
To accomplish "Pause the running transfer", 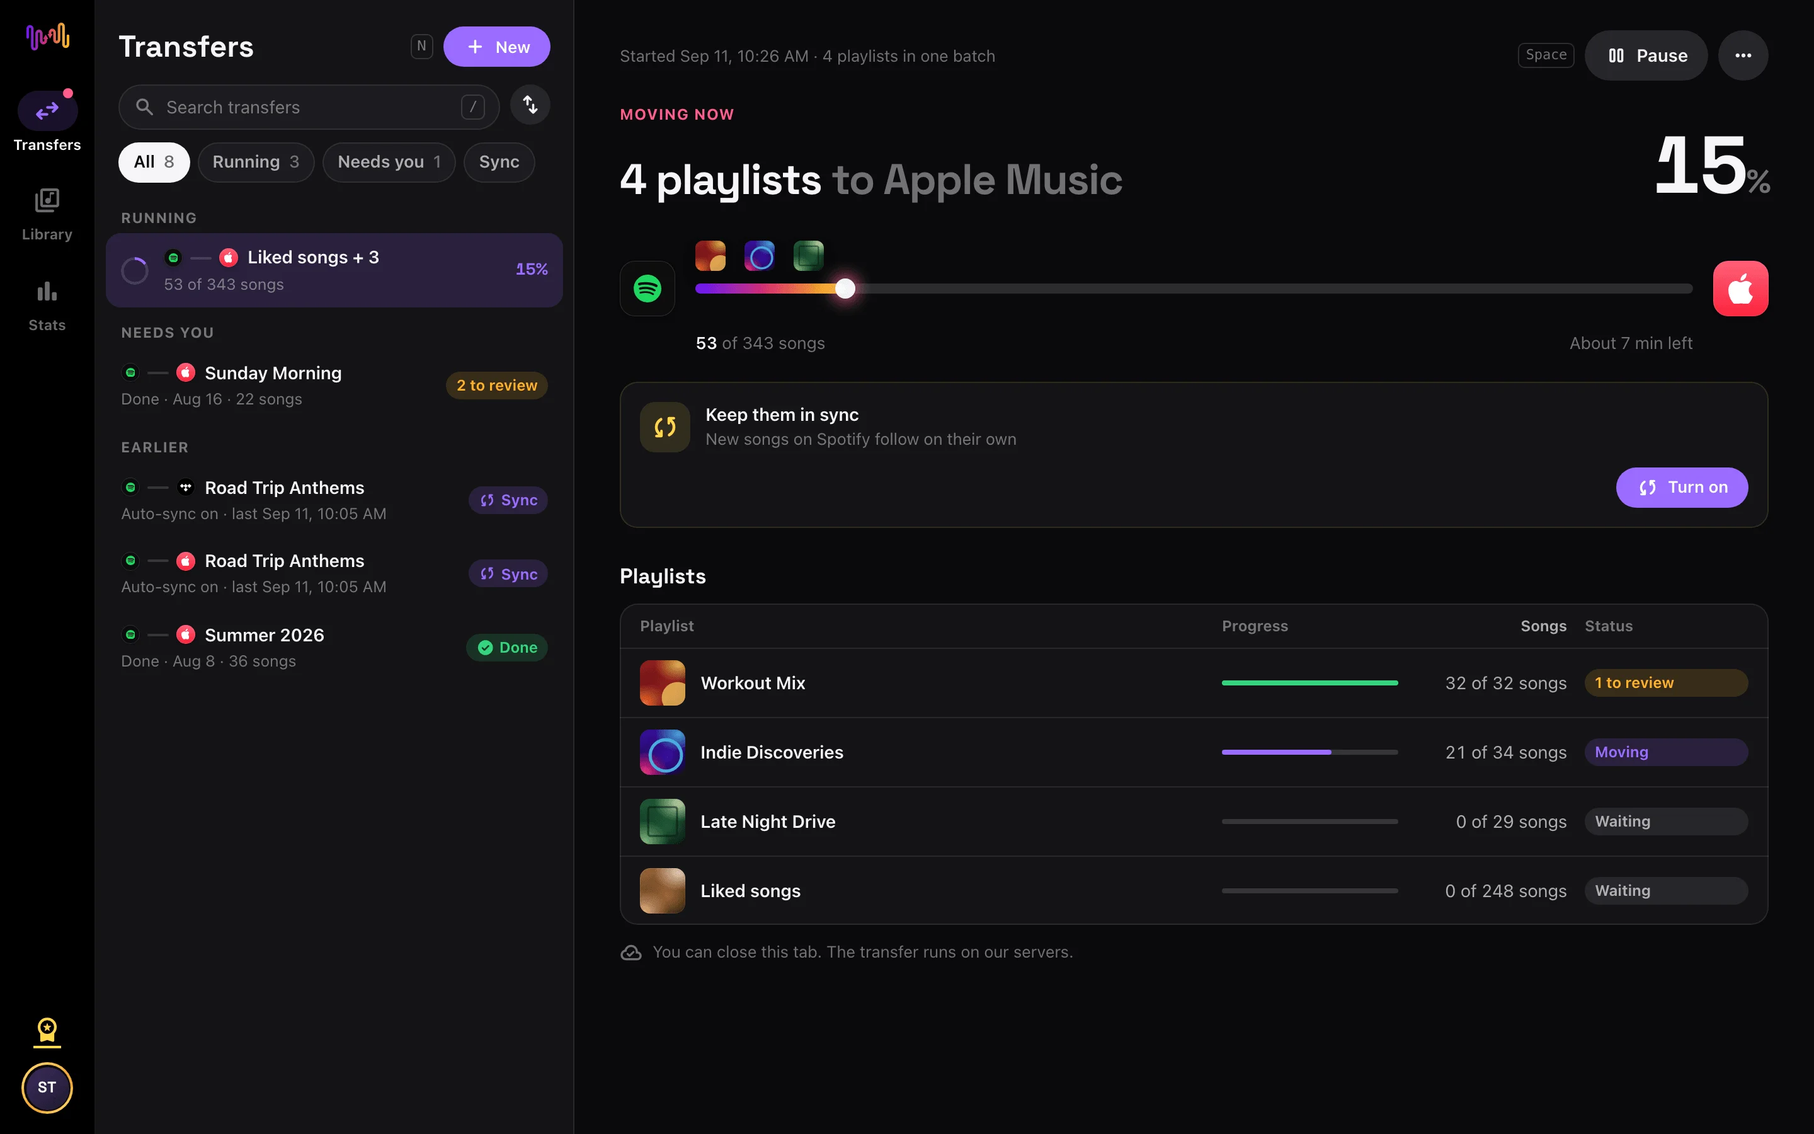I will point(1646,55).
